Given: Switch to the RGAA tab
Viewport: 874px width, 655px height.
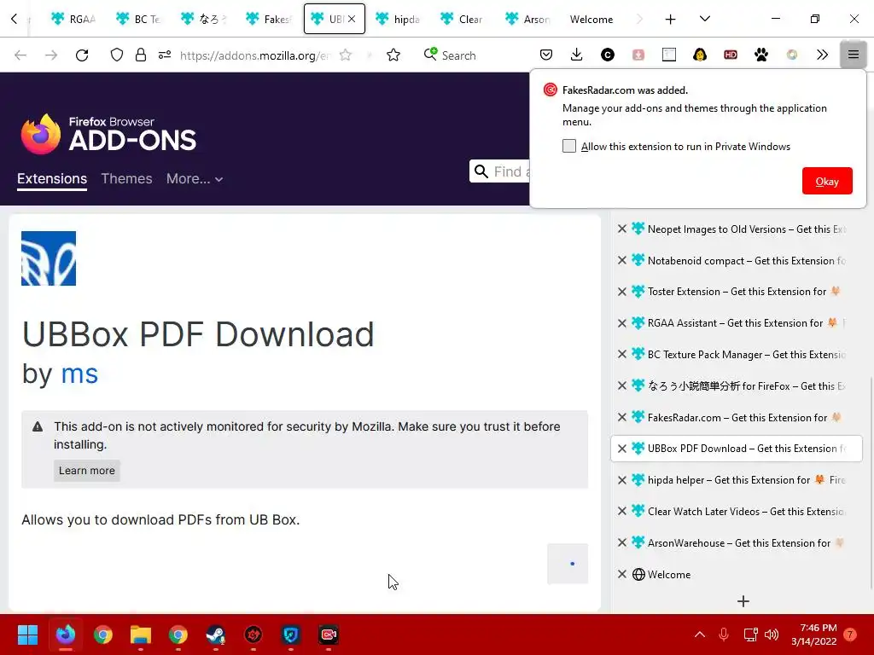Looking at the screenshot, I should [73, 19].
